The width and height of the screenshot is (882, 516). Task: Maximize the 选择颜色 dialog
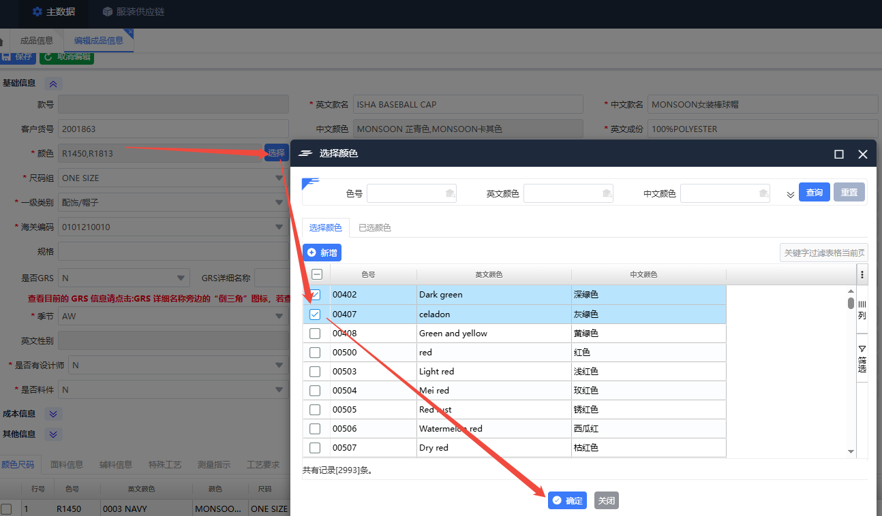[x=839, y=155]
